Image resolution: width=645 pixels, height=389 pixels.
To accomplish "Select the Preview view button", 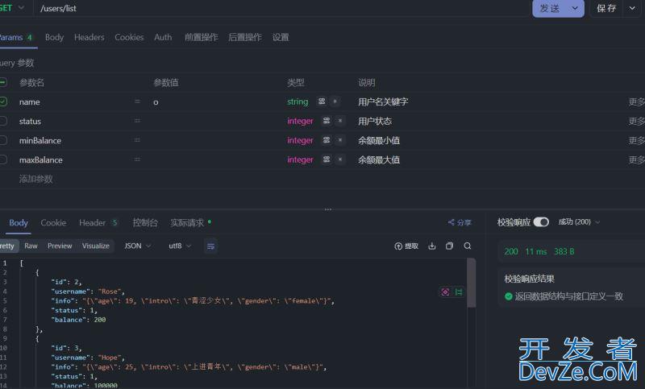I will click(60, 246).
